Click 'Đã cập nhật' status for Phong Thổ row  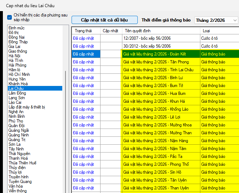tap(83, 164)
